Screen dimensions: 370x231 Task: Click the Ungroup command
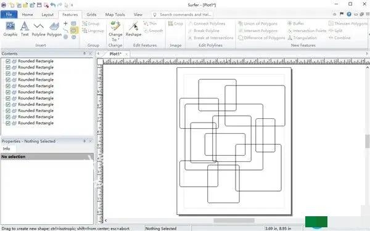point(93,31)
